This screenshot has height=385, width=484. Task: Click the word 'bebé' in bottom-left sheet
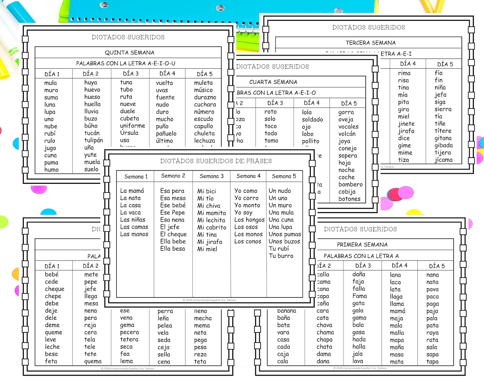[51, 274]
